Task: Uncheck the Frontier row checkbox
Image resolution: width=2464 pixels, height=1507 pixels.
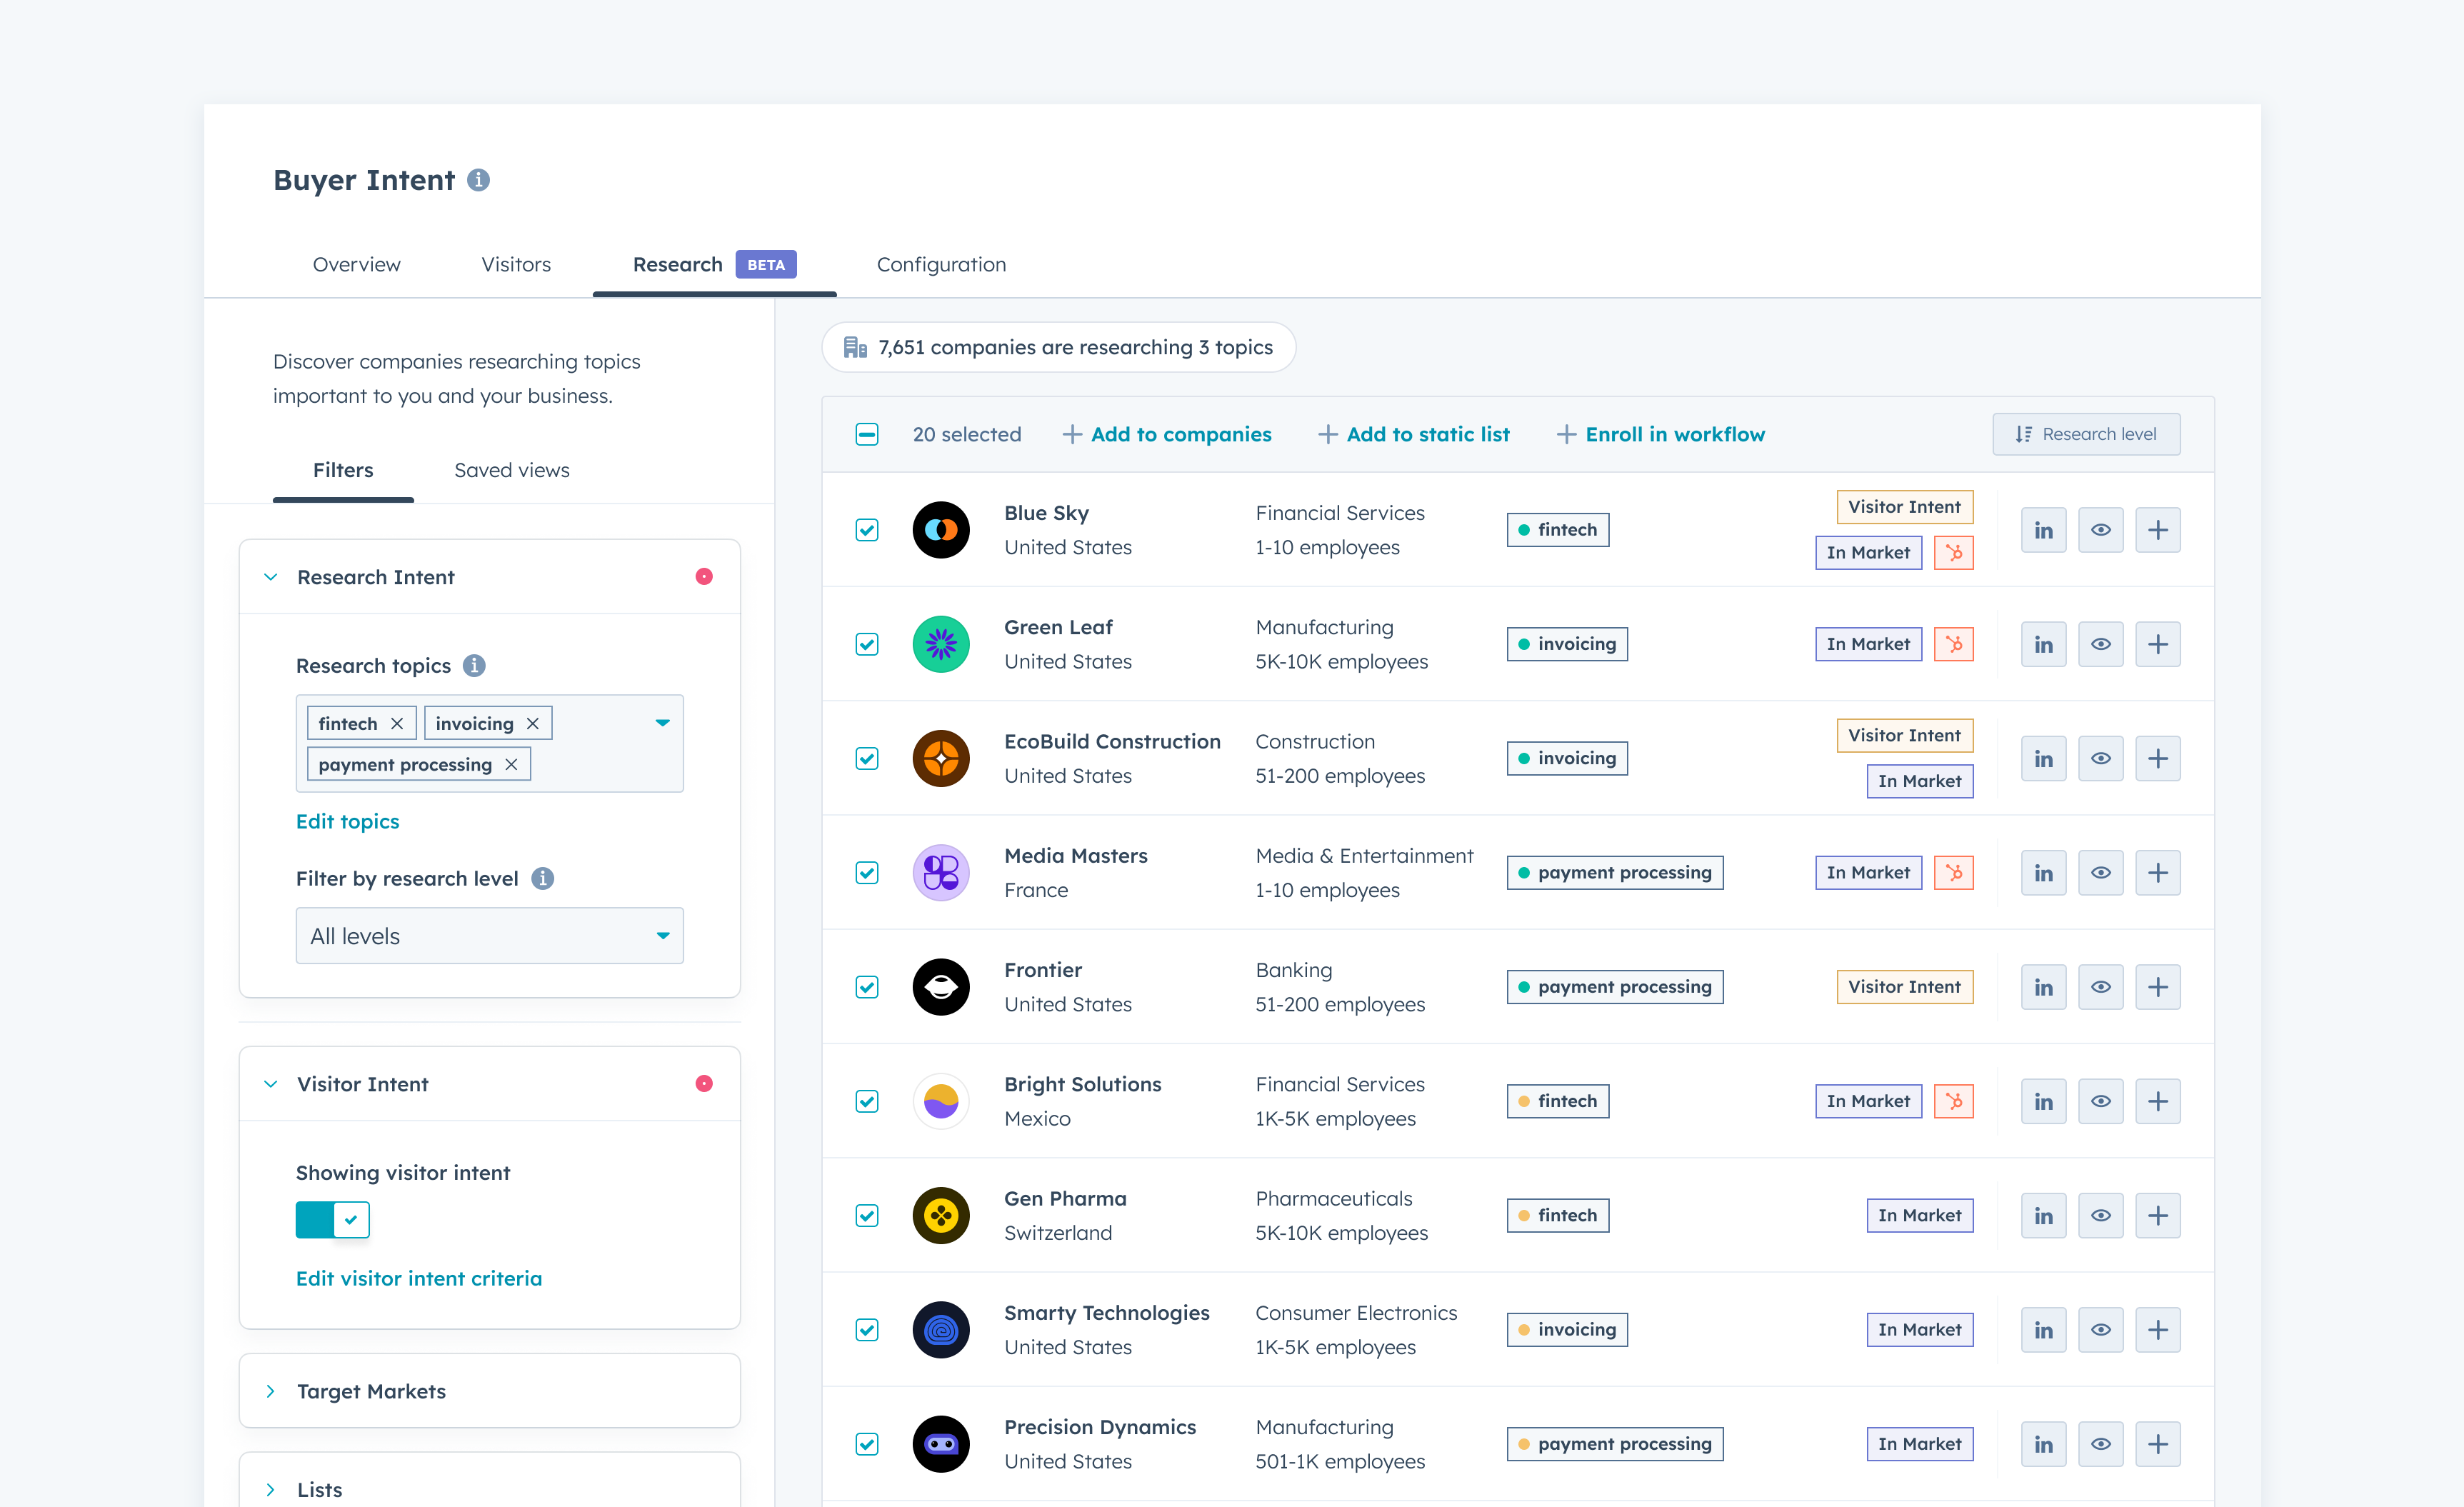Action: pyautogui.click(x=867, y=987)
